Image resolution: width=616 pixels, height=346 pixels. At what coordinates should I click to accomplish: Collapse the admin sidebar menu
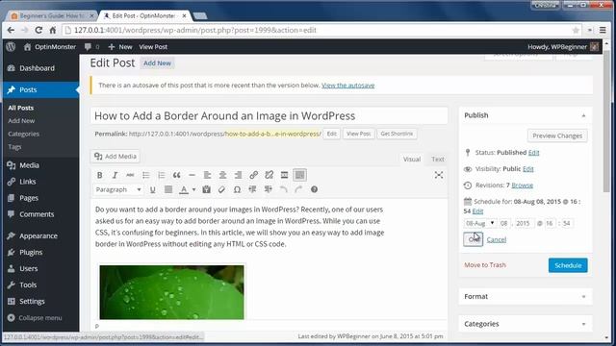[x=35, y=318]
